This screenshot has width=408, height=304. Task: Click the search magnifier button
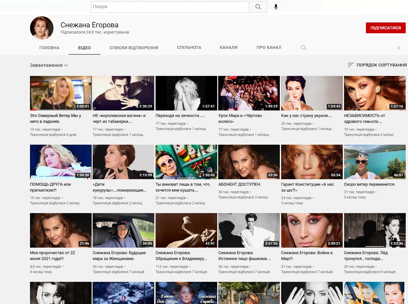point(258,7)
